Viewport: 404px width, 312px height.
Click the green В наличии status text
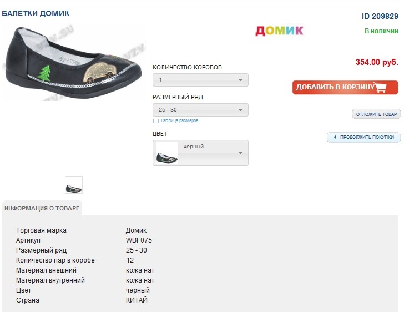pos(381,31)
